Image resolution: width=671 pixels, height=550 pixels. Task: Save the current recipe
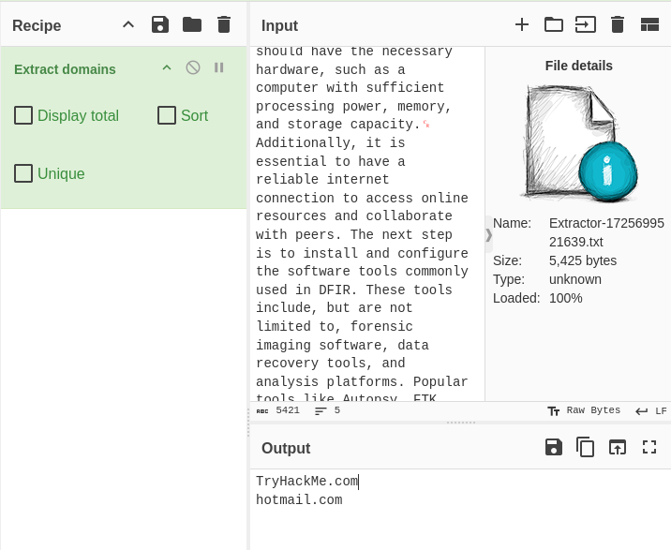160,24
